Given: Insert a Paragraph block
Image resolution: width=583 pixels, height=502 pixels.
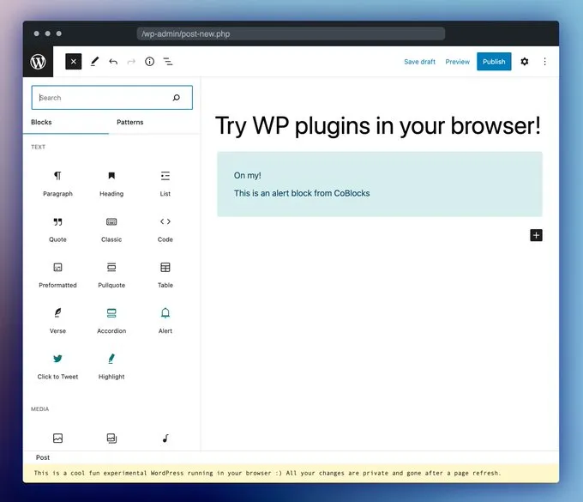Looking at the screenshot, I should click(x=57, y=183).
